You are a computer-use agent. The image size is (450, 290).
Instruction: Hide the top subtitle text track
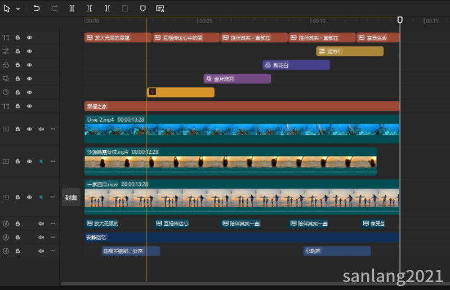point(29,38)
